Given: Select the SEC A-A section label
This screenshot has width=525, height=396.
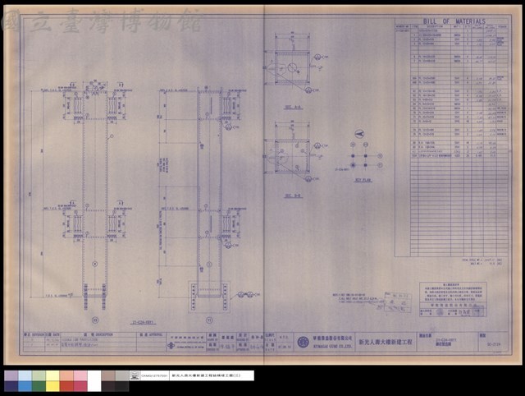Looking at the screenshot, I should (x=294, y=108).
